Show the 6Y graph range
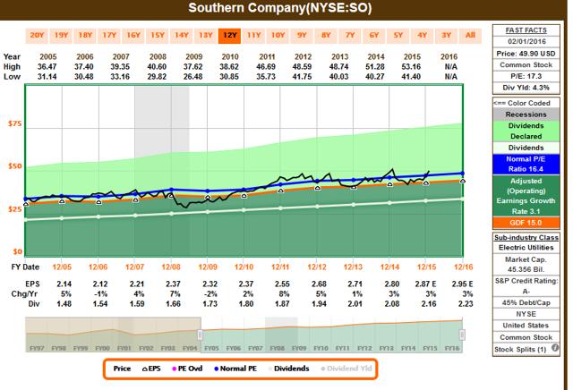Screen dimensions: 573x390 (x=374, y=36)
